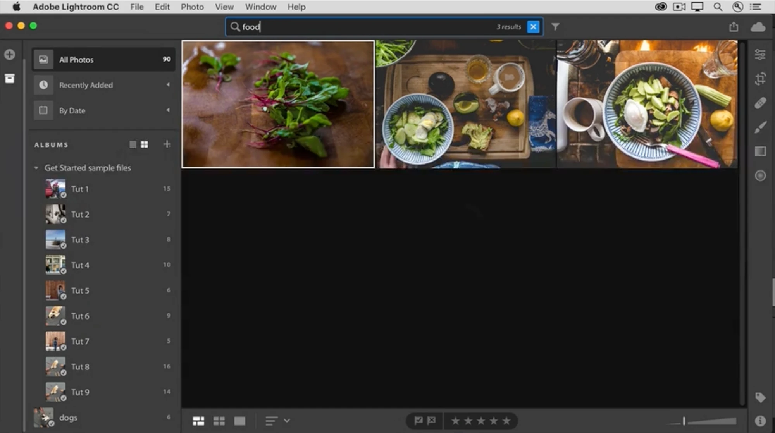Switch photo grid to square view mode
Viewport: 775px width, 433px height.
pos(219,421)
